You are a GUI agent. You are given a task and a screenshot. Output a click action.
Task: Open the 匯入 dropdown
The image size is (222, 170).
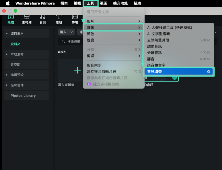tap(66, 32)
